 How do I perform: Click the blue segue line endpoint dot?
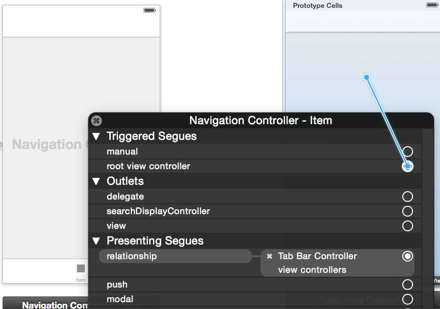tap(367, 77)
